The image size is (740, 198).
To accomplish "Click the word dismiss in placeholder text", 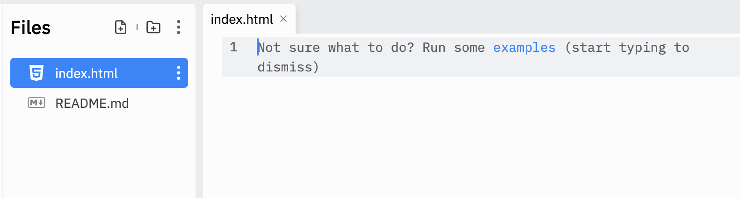I will (x=284, y=67).
